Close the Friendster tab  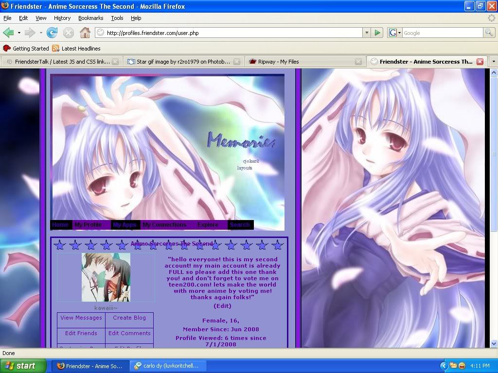[480, 62]
